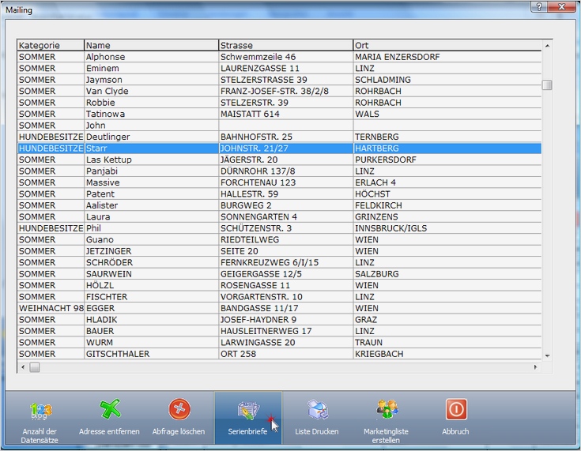The width and height of the screenshot is (581, 451).
Task: Click the Abbruch label
Action: click(455, 431)
